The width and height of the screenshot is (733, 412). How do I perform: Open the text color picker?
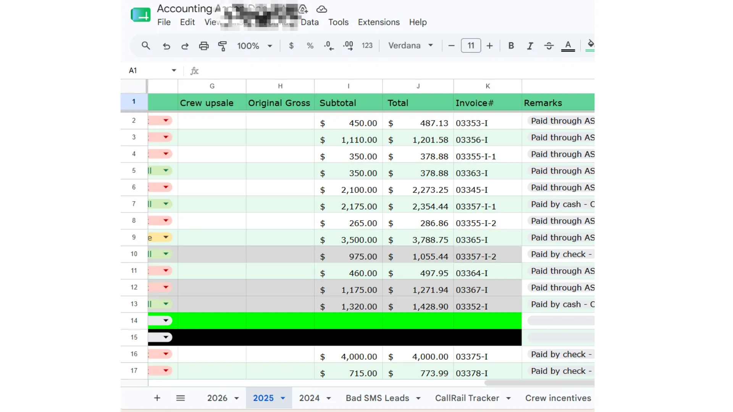(x=568, y=46)
